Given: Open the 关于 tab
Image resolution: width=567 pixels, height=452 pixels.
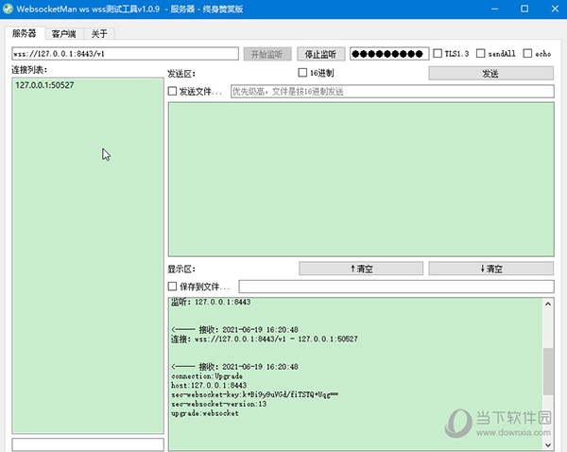Looking at the screenshot, I should pyautogui.click(x=99, y=34).
